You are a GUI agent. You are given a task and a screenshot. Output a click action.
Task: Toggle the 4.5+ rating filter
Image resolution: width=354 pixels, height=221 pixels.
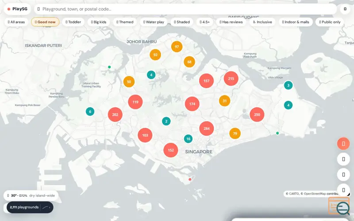(x=205, y=22)
